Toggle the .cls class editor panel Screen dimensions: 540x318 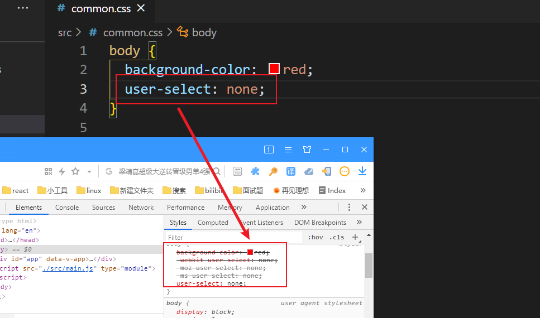coord(337,237)
